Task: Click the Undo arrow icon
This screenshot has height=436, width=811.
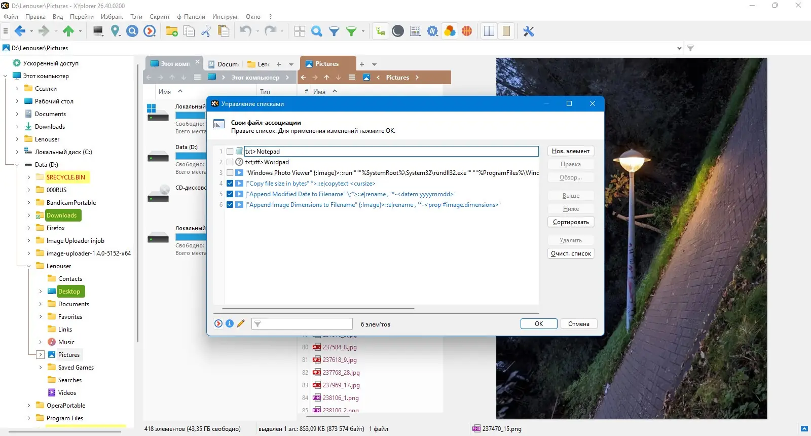Action: point(246,31)
